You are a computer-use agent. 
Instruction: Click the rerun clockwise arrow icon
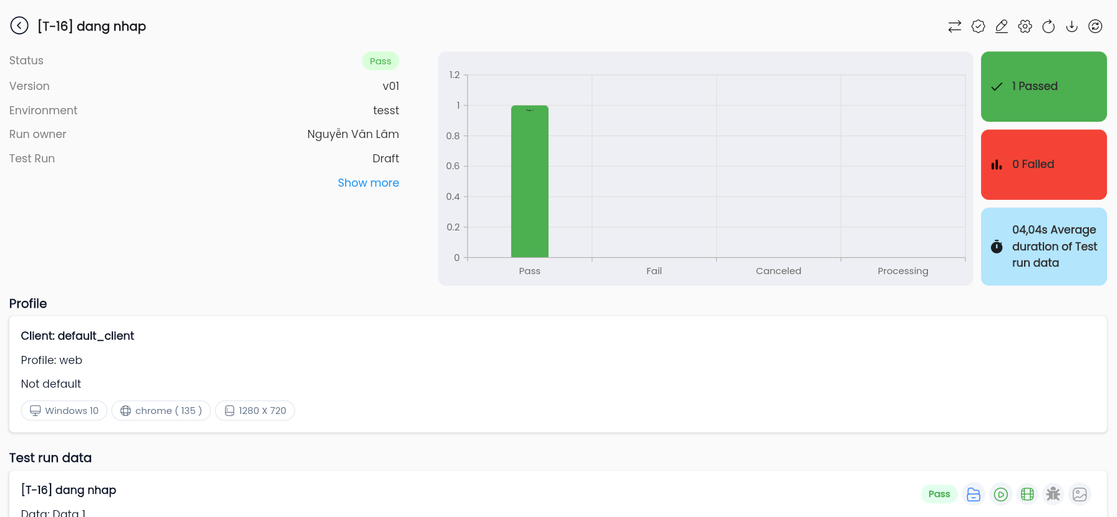click(x=1048, y=26)
